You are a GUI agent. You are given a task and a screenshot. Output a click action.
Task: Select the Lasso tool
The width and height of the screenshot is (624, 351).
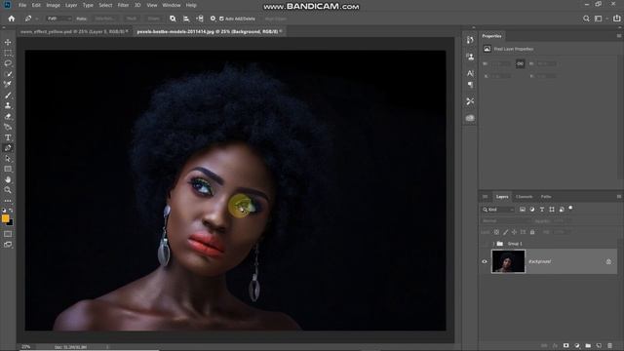pyautogui.click(x=8, y=63)
